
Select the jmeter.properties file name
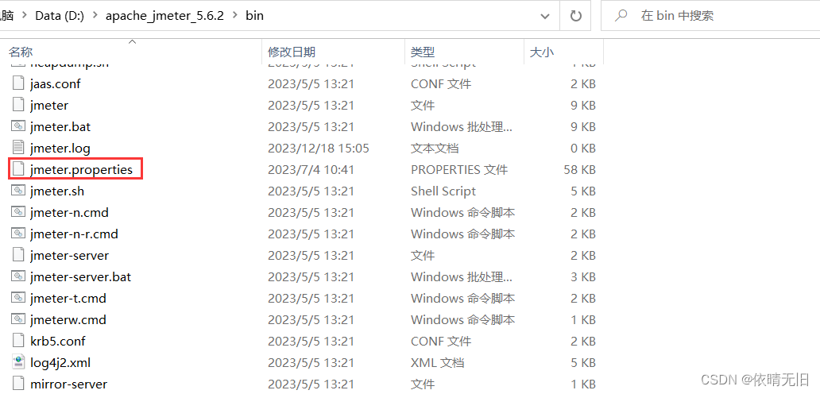pos(82,169)
